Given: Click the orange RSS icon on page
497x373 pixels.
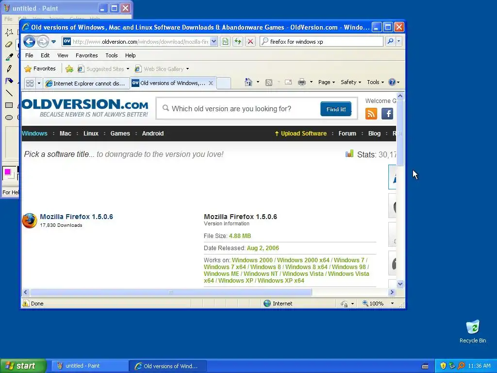Looking at the screenshot, I should (x=371, y=114).
